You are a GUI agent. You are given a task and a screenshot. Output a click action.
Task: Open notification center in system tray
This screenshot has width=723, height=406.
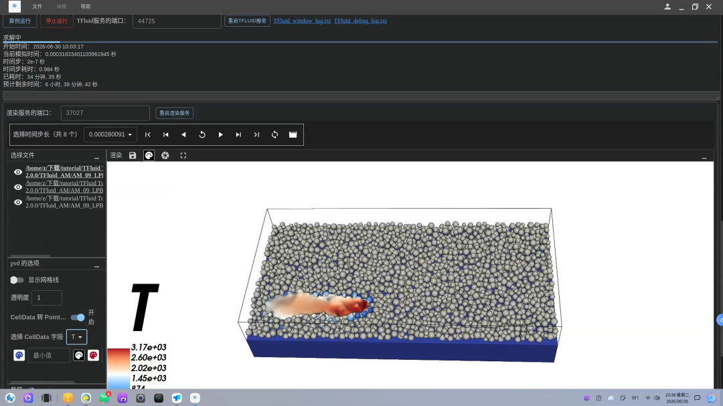tap(697, 398)
